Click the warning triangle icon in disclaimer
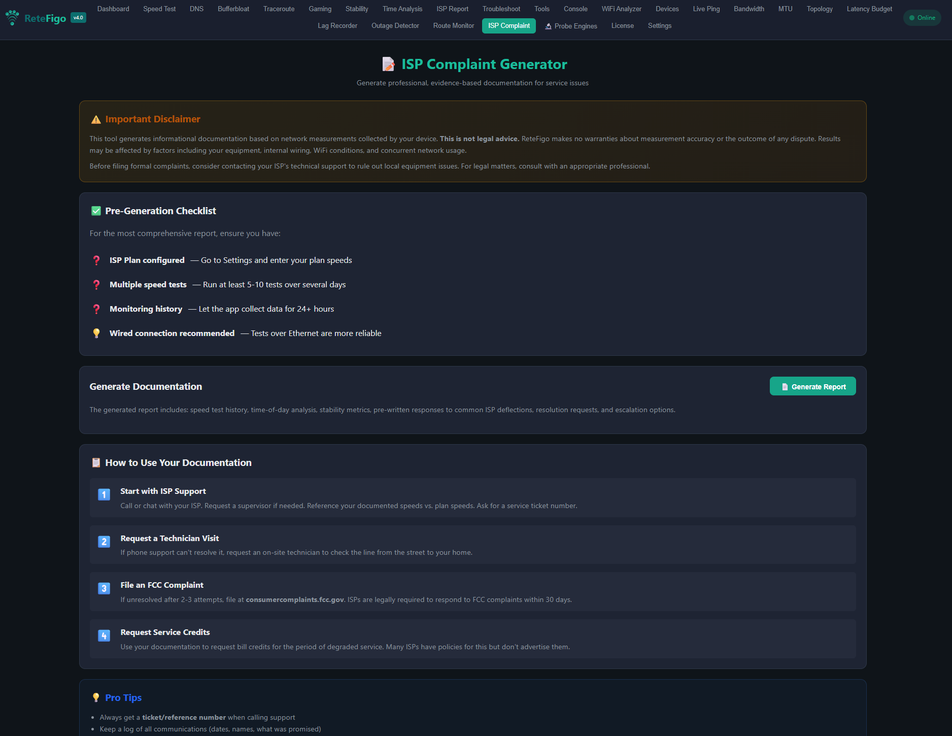The height and width of the screenshot is (736, 952). pos(96,119)
